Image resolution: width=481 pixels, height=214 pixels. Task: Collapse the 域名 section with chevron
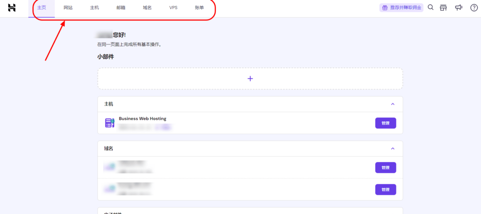[x=393, y=148]
